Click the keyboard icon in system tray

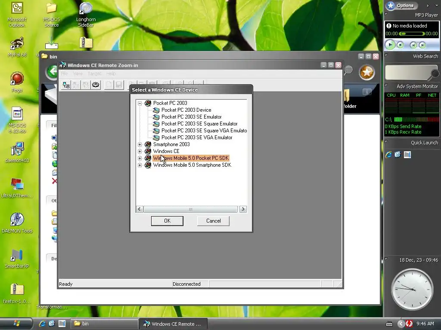[x=389, y=324]
